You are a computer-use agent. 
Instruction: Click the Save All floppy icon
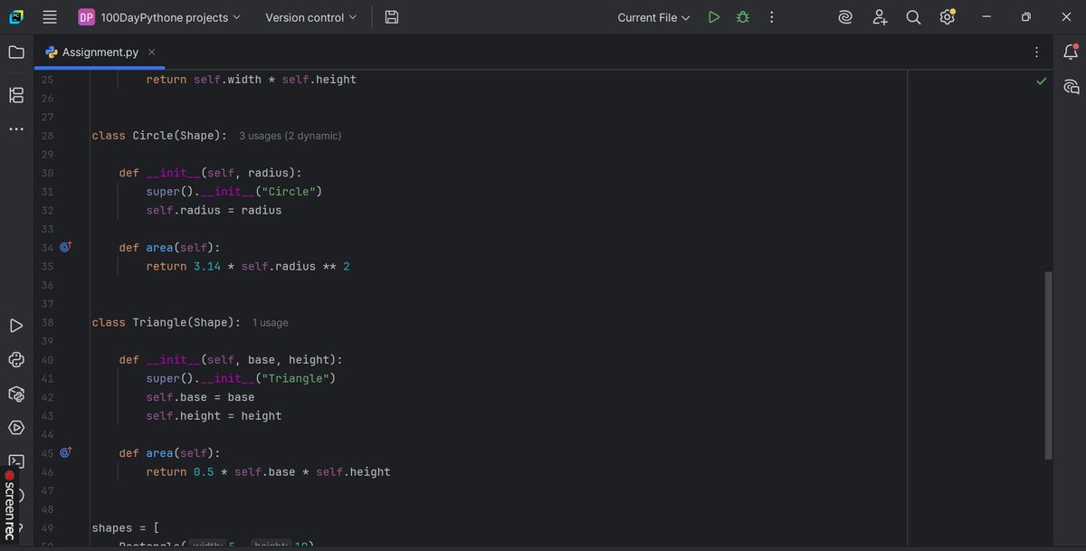[392, 17]
